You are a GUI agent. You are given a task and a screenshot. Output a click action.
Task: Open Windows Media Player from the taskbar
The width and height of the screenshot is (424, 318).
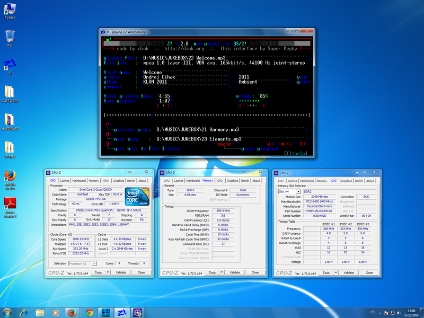point(56,312)
